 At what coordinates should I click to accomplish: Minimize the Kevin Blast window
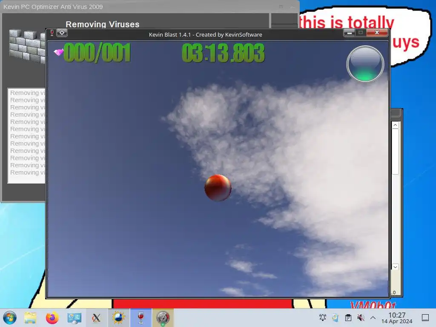[x=349, y=33]
